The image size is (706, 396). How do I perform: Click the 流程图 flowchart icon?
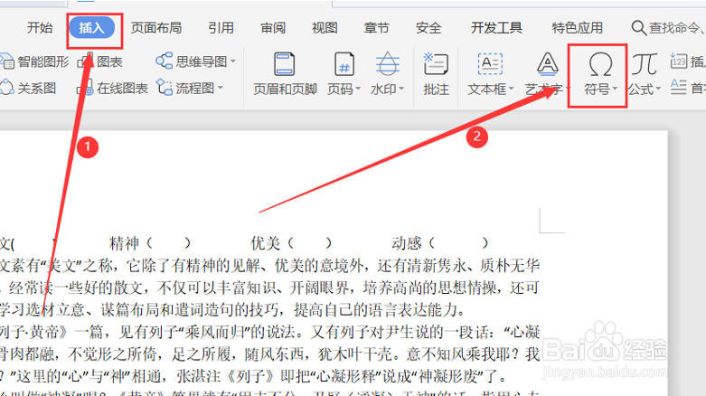click(x=165, y=88)
